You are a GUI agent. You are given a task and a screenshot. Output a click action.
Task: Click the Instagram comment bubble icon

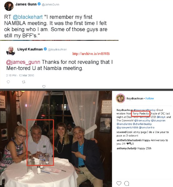(x=127, y=183)
